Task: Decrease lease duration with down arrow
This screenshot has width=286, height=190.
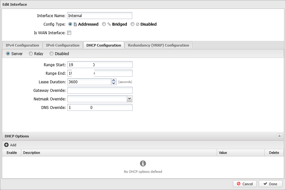Action: [114, 84]
